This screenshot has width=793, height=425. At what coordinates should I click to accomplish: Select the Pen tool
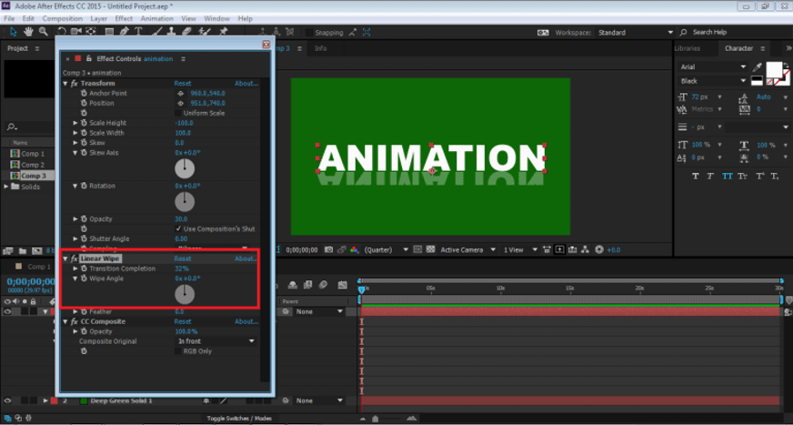click(124, 32)
